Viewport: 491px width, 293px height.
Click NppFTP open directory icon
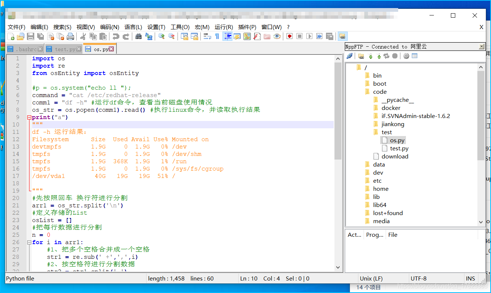point(361,56)
